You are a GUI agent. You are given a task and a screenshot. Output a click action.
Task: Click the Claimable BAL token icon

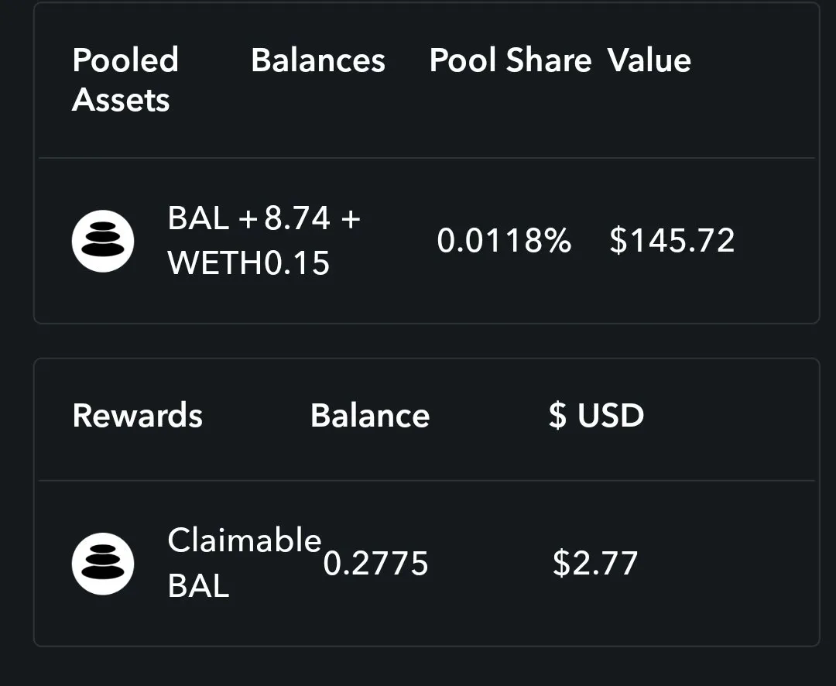click(103, 564)
